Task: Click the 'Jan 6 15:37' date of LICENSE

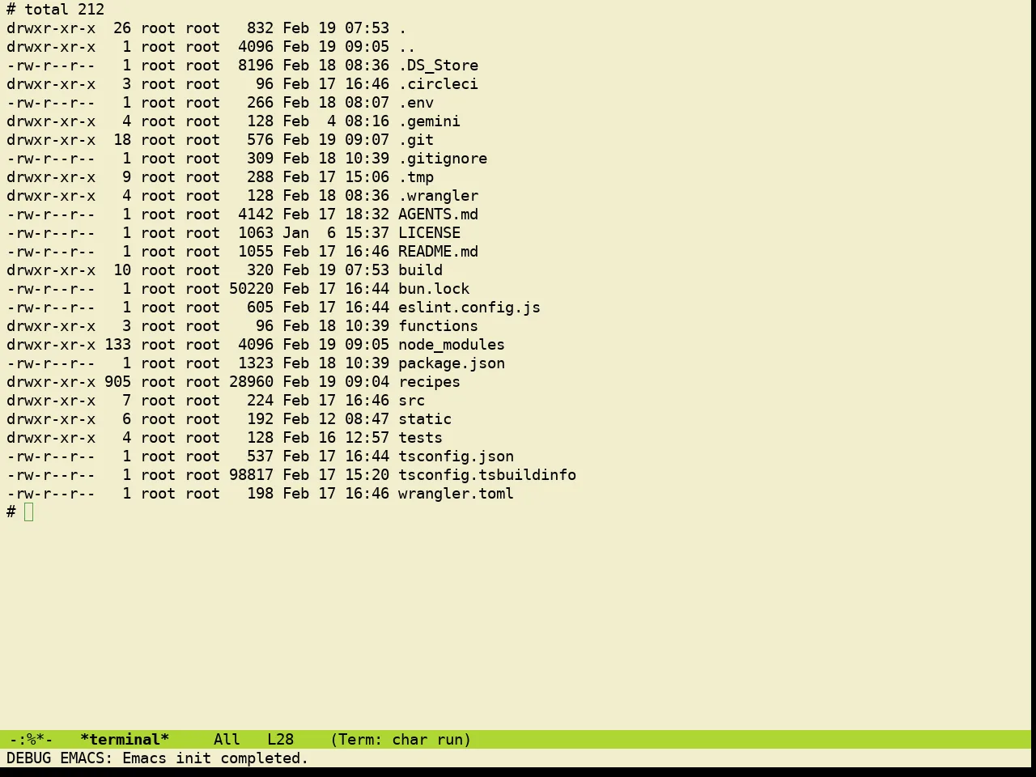Action: click(x=336, y=233)
